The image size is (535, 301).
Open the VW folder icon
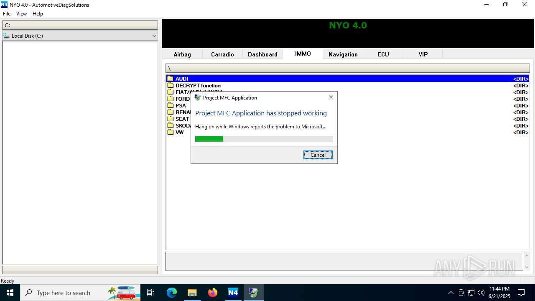coord(170,132)
